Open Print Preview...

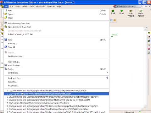pyautogui.click(x=57, y=65)
